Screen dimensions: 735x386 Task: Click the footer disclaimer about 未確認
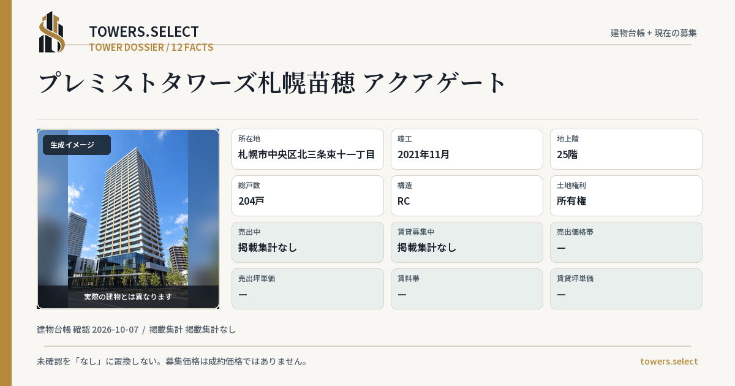click(172, 361)
